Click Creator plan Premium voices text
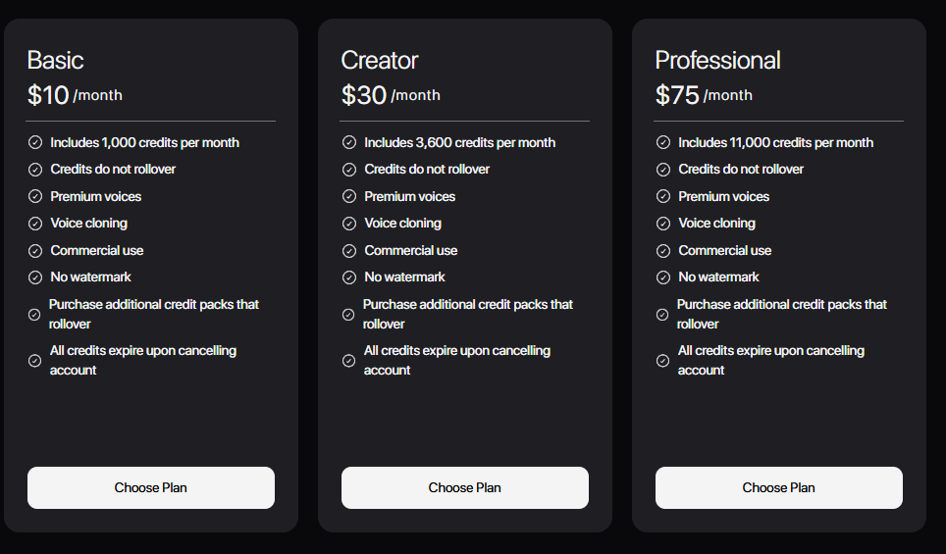This screenshot has width=946, height=554. click(409, 196)
